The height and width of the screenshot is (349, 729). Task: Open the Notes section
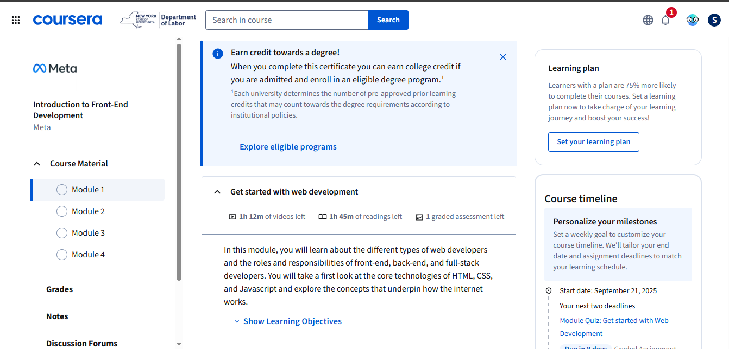[x=57, y=316]
